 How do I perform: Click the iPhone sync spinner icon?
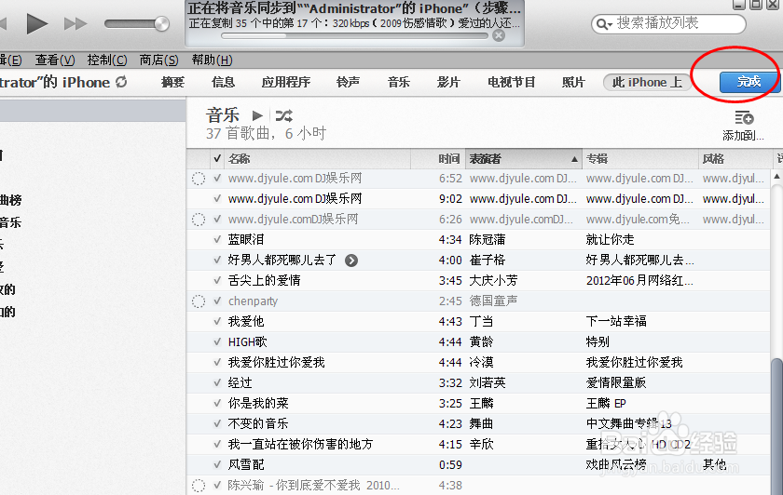[x=121, y=82]
